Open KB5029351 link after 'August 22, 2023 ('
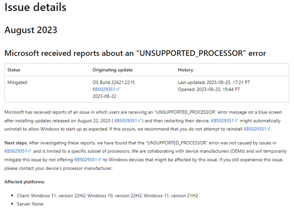Viewport: 294px width, 214px height. [125, 120]
